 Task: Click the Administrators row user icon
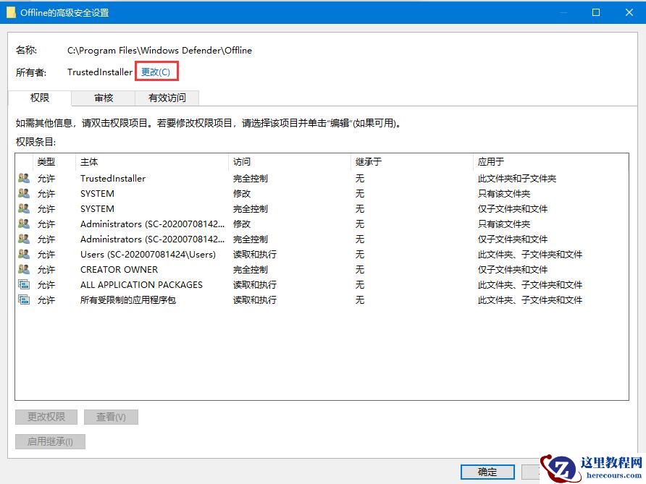pos(24,224)
